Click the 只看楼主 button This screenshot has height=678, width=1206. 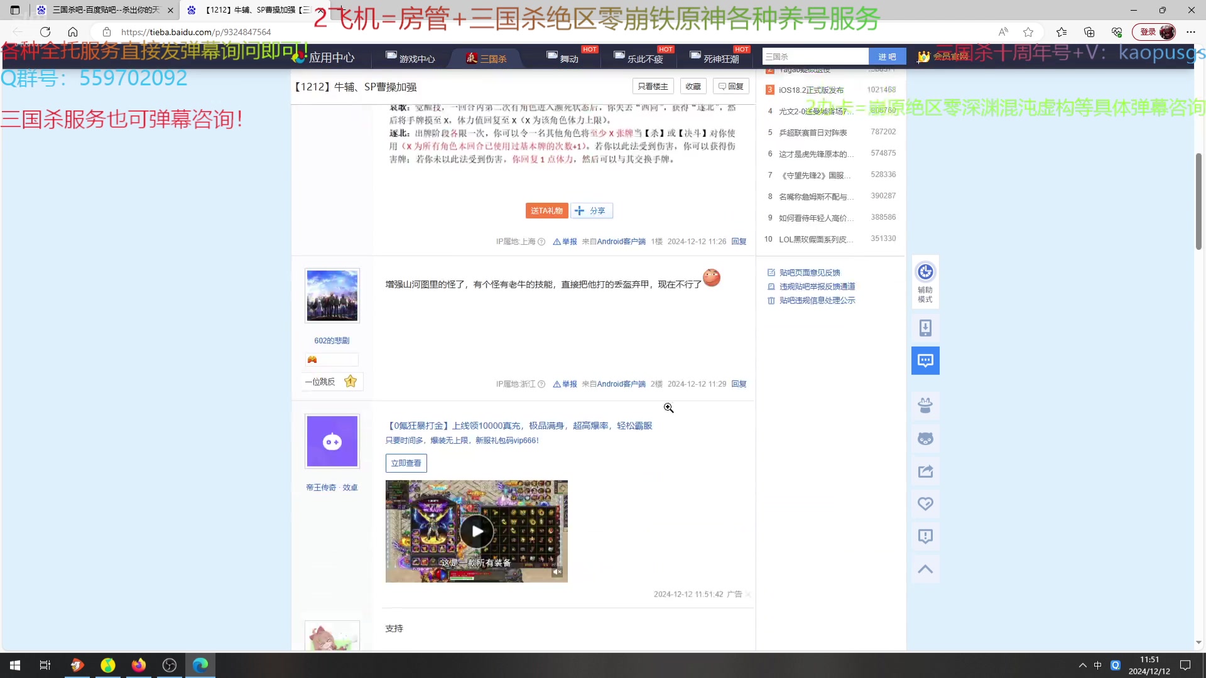(653, 87)
